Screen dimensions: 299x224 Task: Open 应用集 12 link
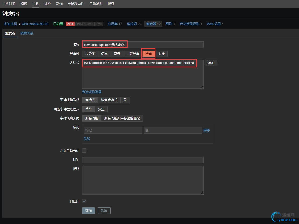(115, 24)
